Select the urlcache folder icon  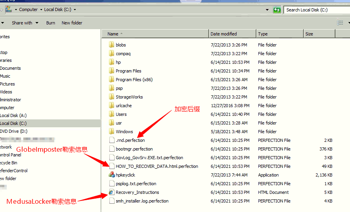(x=112, y=106)
